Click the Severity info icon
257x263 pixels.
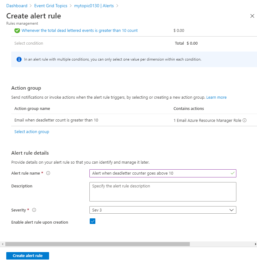[x=34, y=210]
